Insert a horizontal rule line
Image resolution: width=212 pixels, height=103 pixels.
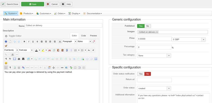[x=17, y=54]
